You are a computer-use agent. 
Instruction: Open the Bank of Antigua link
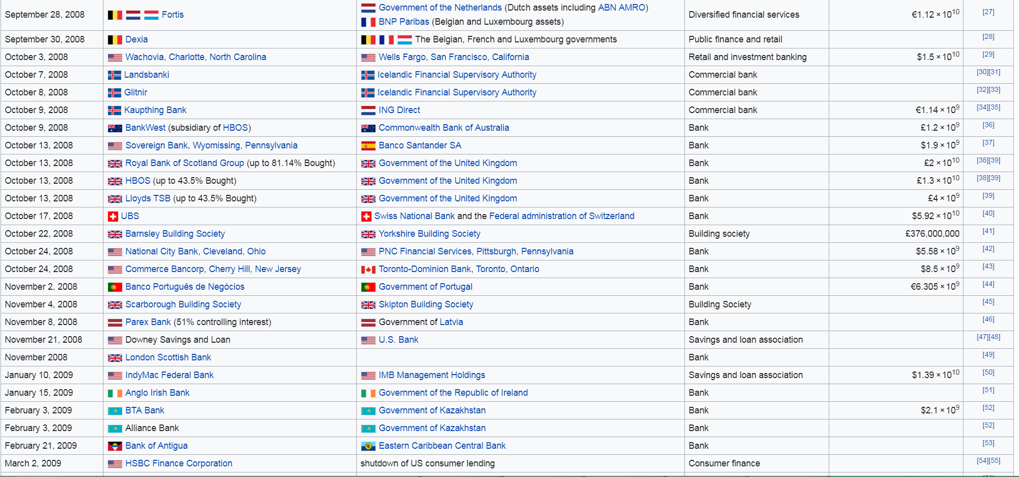coord(156,446)
